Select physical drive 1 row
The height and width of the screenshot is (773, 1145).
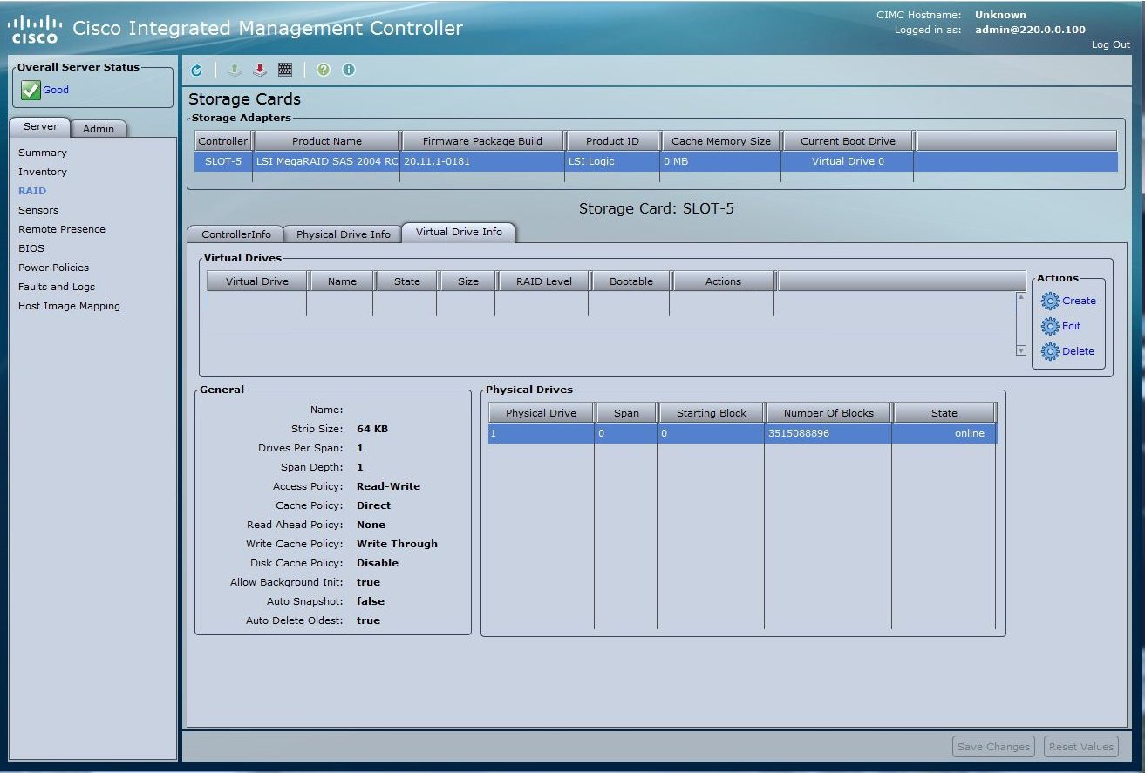click(541, 433)
